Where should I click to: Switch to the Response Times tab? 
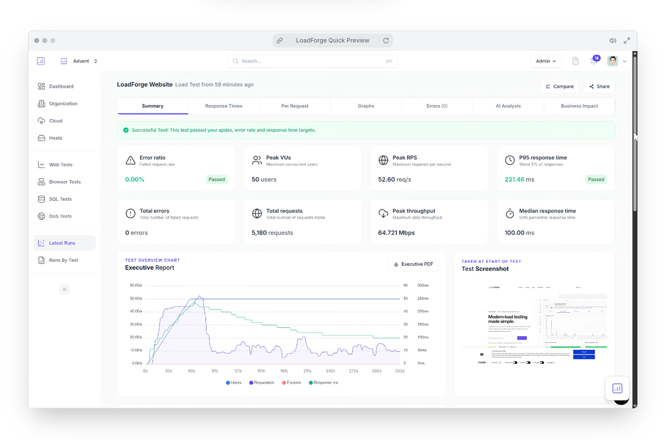tap(223, 106)
